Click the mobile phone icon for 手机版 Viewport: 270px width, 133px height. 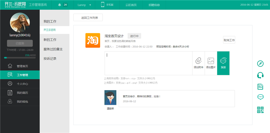[103, 4]
